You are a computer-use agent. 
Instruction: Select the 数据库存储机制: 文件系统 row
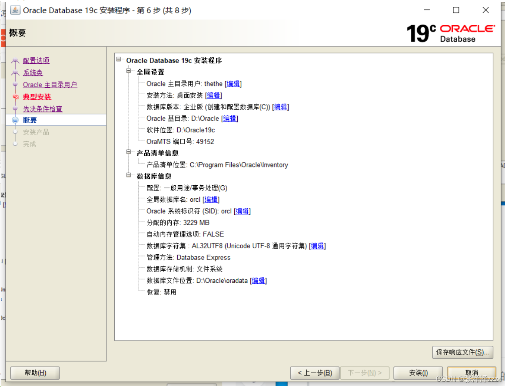[x=185, y=269]
